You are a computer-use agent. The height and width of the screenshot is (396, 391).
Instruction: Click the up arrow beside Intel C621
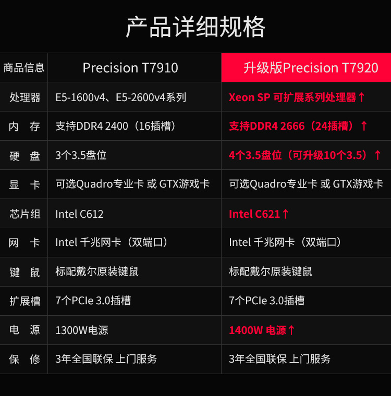pyautogui.click(x=285, y=214)
